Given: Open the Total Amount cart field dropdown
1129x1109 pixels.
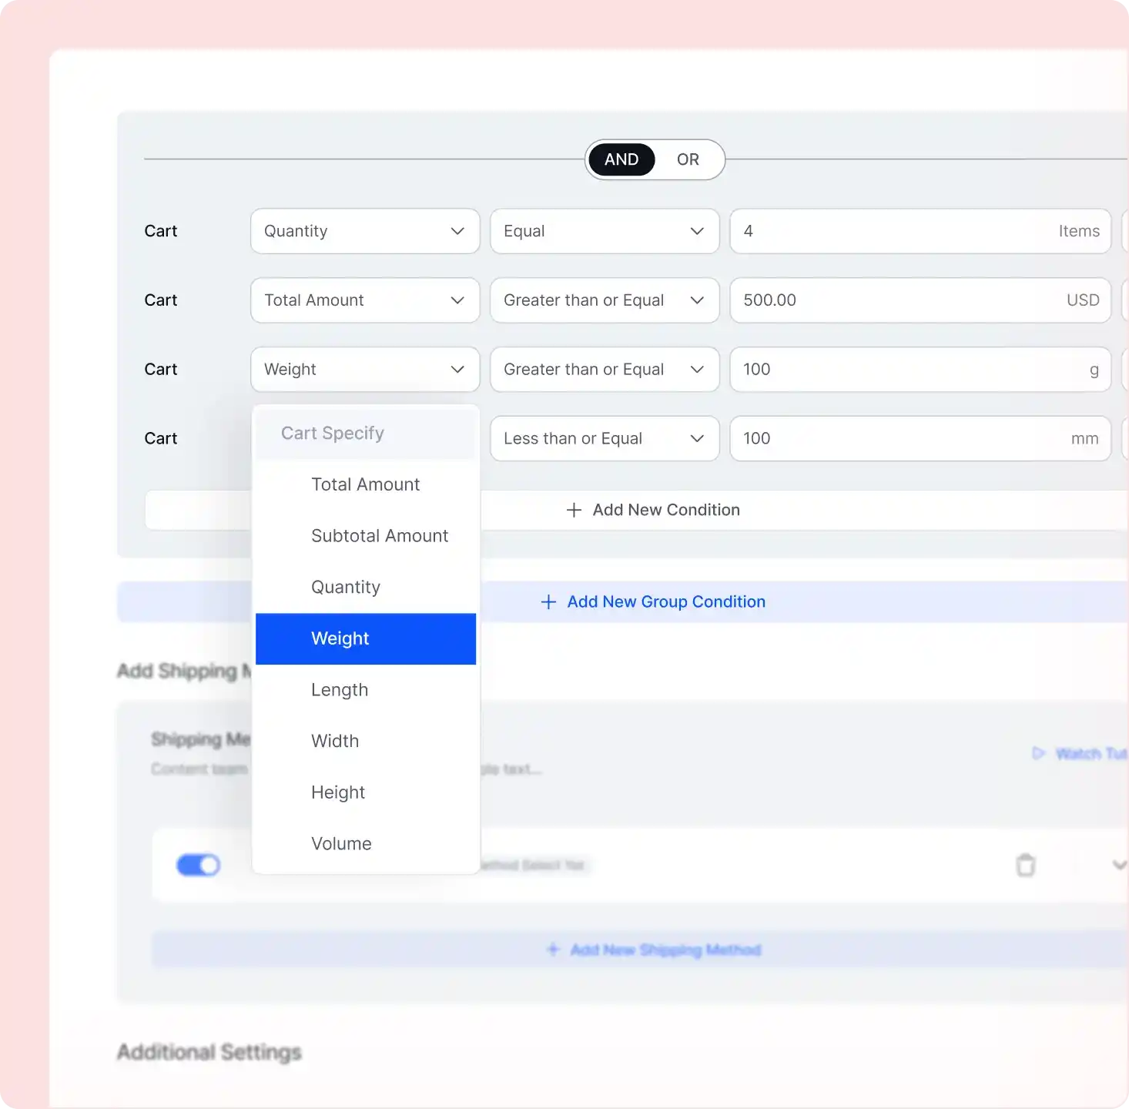Looking at the screenshot, I should pos(365,300).
